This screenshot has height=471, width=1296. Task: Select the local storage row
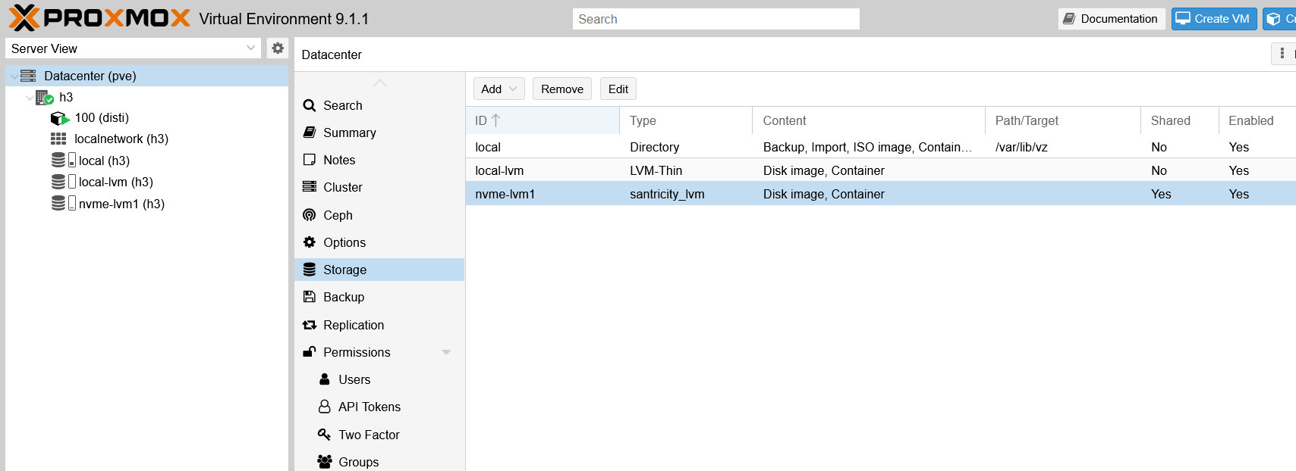(x=881, y=147)
